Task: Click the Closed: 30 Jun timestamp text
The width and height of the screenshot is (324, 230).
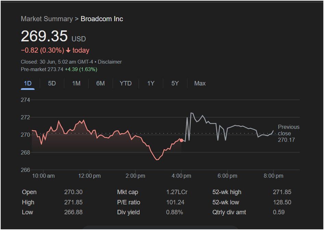Action: pyautogui.click(x=57, y=62)
